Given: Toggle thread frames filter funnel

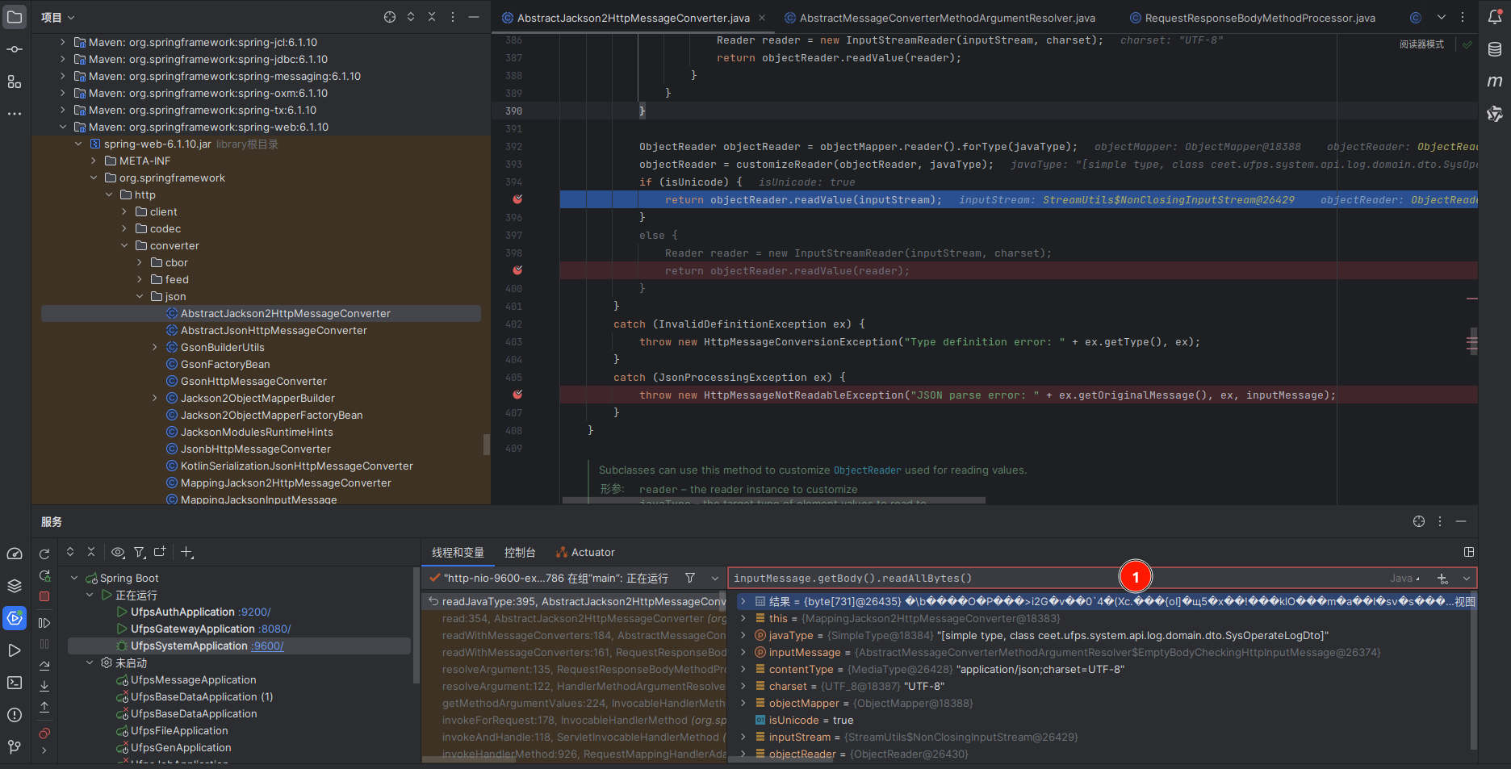Looking at the screenshot, I should [690, 578].
